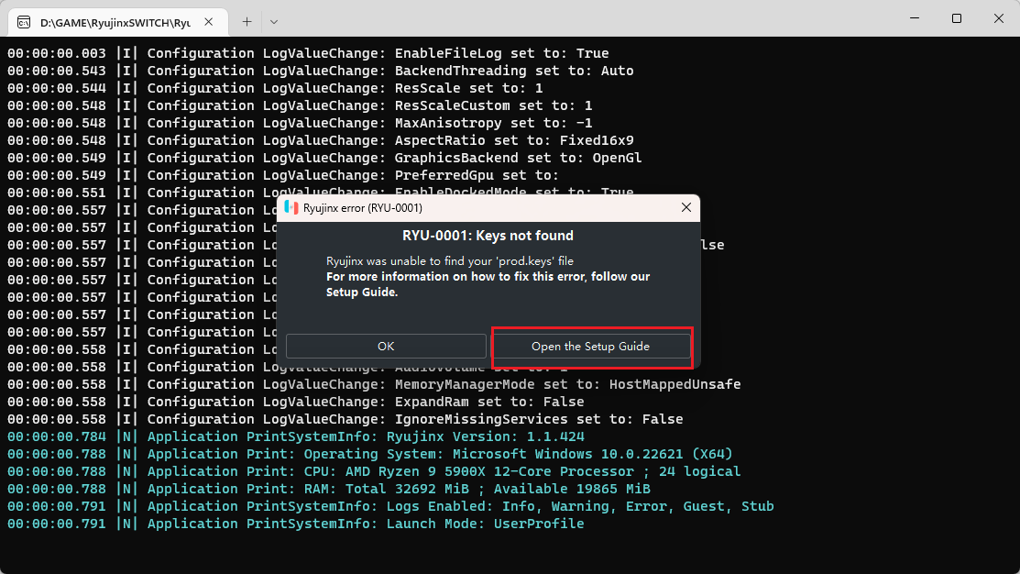This screenshot has width=1020, height=574.
Task: Click the 'Launch Mode: UserProfile' log line
Action: 296,524
